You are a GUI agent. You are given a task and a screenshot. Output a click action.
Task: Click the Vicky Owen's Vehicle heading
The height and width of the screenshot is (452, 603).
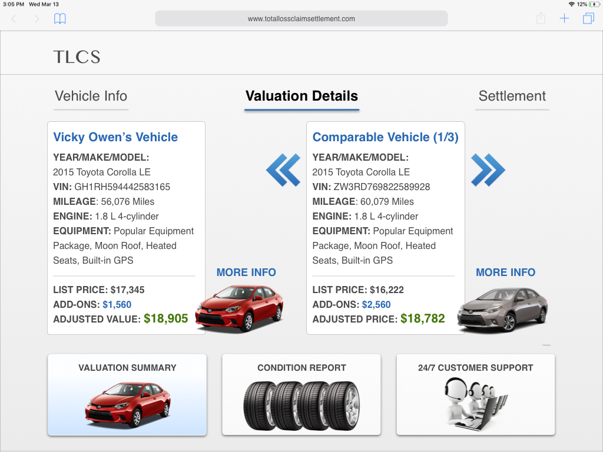pos(115,137)
